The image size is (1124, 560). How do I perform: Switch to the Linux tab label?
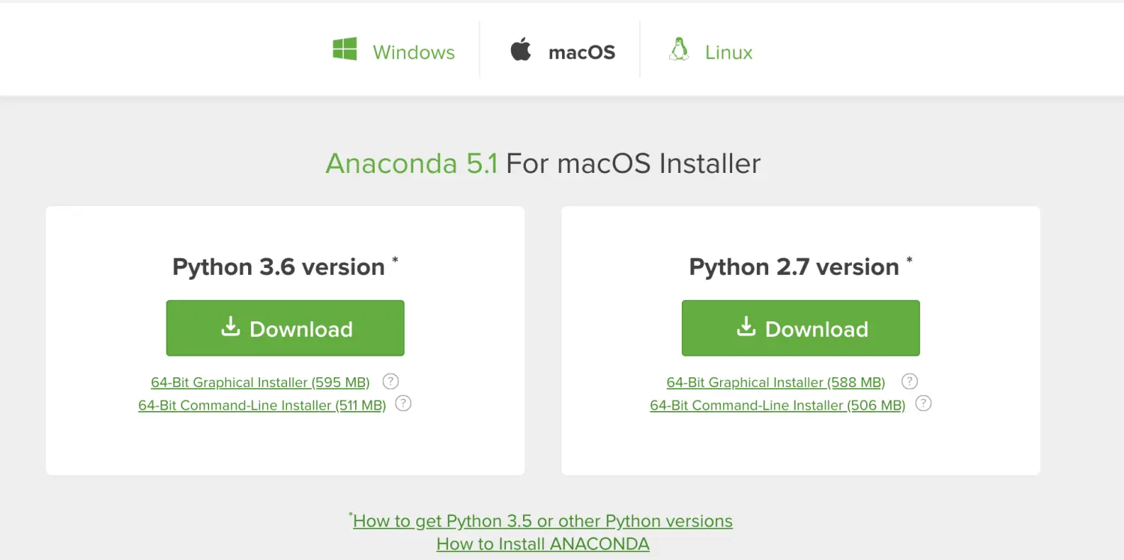[x=728, y=52]
